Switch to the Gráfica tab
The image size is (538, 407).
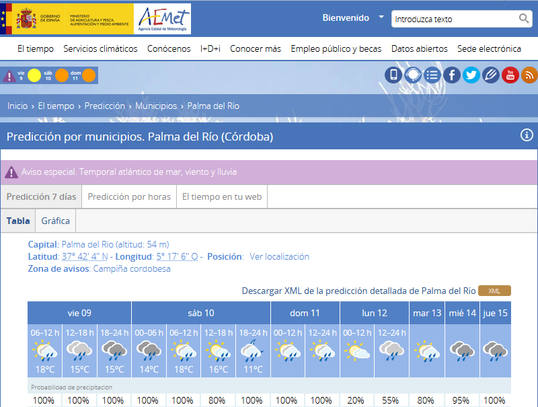tap(55, 221)
